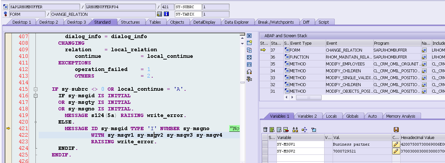Switch to the Desktop 2 tab

tap(49, 22)
